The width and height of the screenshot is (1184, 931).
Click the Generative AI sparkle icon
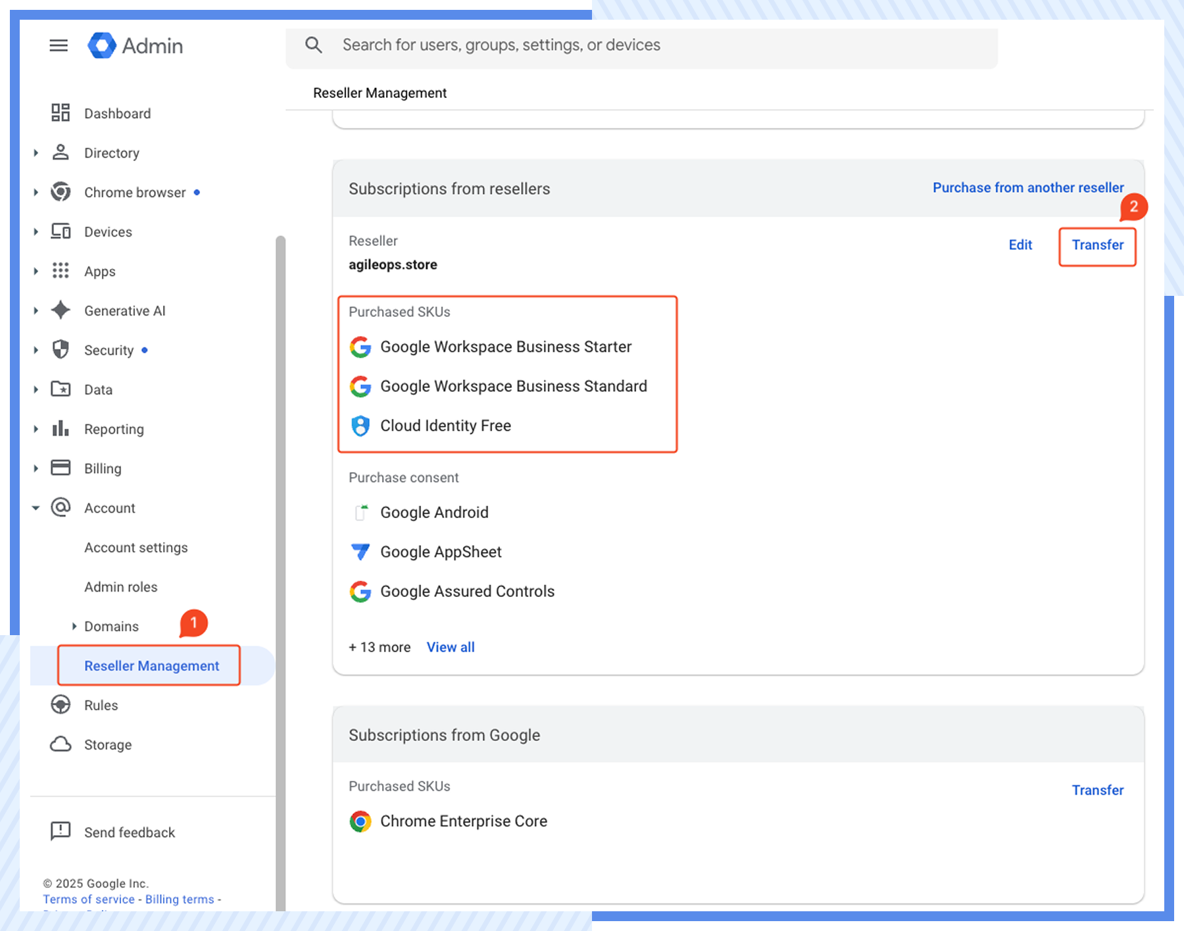[x=61, y=310]
